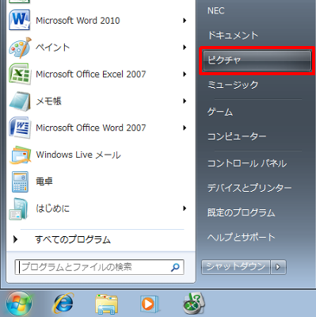The image size is (316, 317).
Task: Open コントロール パネル control panel
Action: tap(247, 163)
